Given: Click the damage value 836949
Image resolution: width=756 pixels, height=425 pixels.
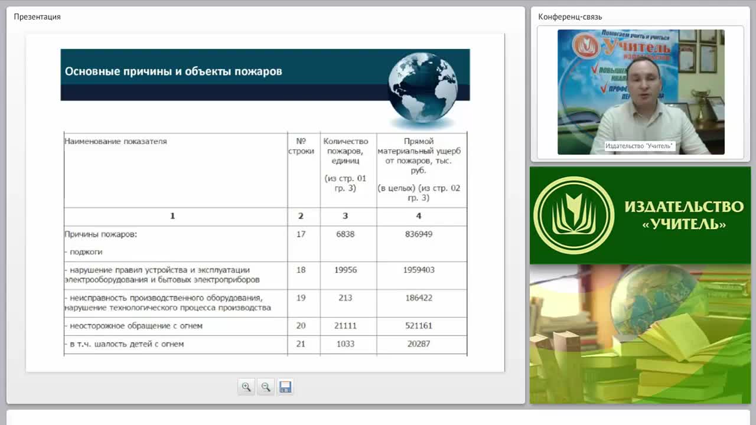Looking at the screenshot, I should coord(419,234).
